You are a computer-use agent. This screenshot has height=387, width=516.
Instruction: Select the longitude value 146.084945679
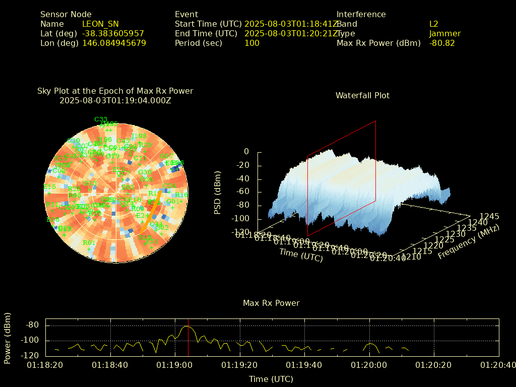(x=114, y=43)
